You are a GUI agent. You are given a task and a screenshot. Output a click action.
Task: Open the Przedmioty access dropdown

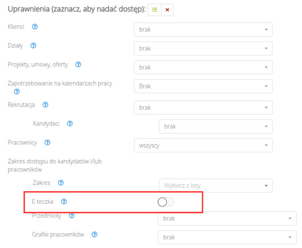(227, 219)
